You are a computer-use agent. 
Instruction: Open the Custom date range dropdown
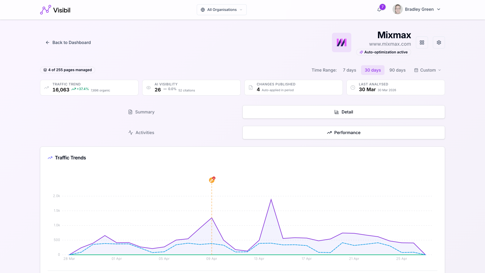point(428,70)
